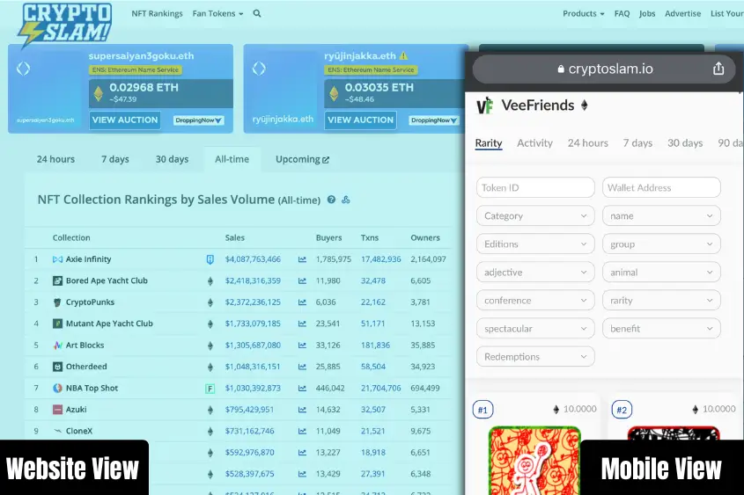Open the sales chart icon for NBA Top Shot
The width and height of the screenshot is (744, 495).
coord(302,389)
